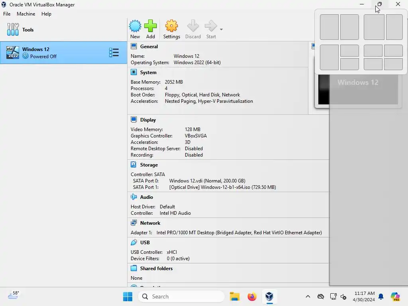Screen dimensions: 408x306
Task: Click the New virtual machine icon
Action: point(135,26)
